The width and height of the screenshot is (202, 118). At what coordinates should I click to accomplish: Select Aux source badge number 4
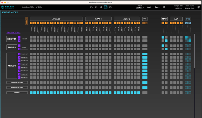point(181,23)
